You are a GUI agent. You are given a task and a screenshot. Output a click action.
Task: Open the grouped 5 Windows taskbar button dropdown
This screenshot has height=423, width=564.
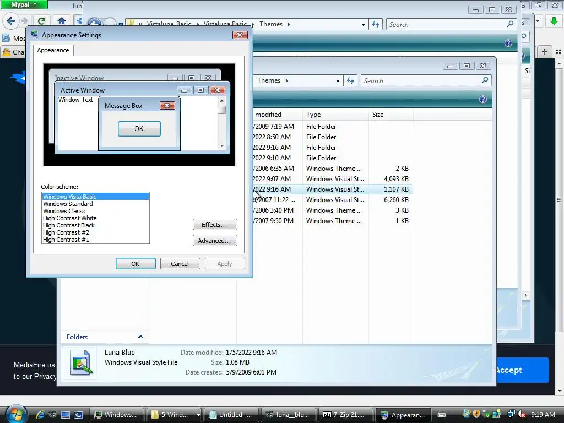coord(198,415)
